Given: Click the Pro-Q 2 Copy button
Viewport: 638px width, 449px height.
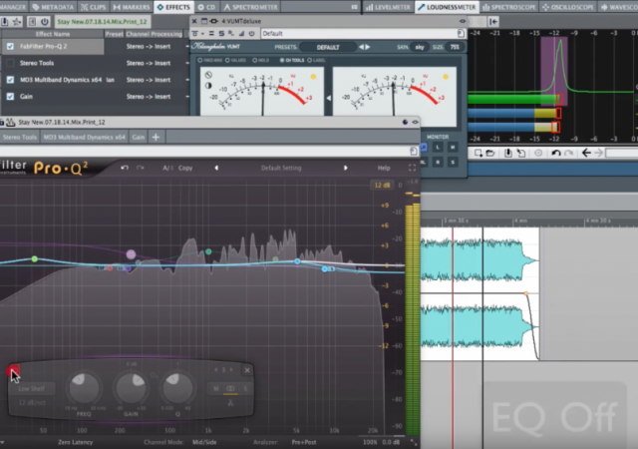Looking at the screenshot, I should coord(185,168).
